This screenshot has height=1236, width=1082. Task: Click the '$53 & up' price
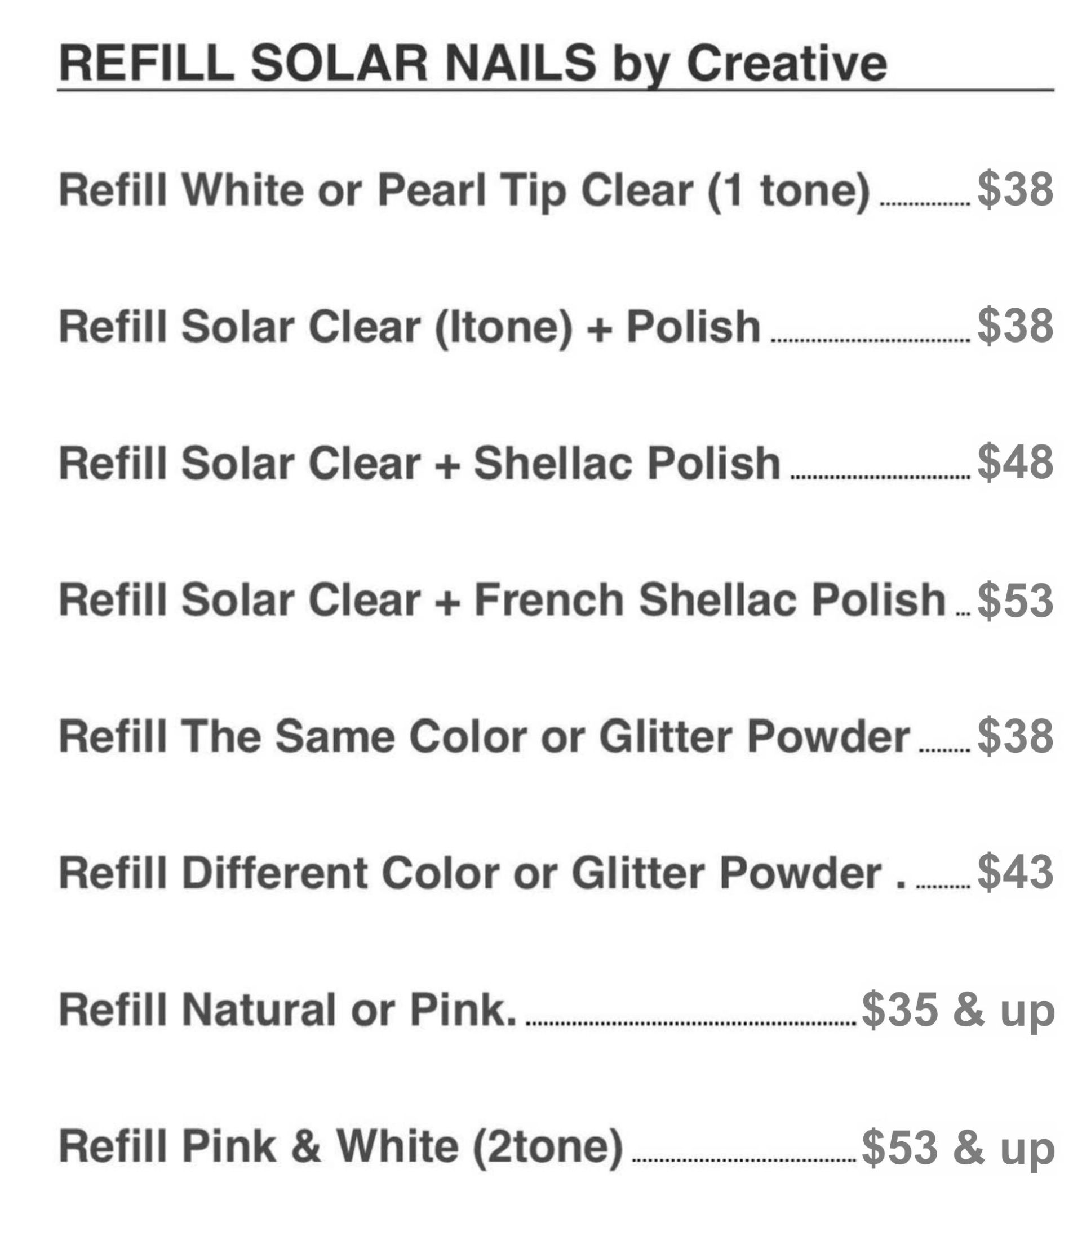(x=957, y=1148)
